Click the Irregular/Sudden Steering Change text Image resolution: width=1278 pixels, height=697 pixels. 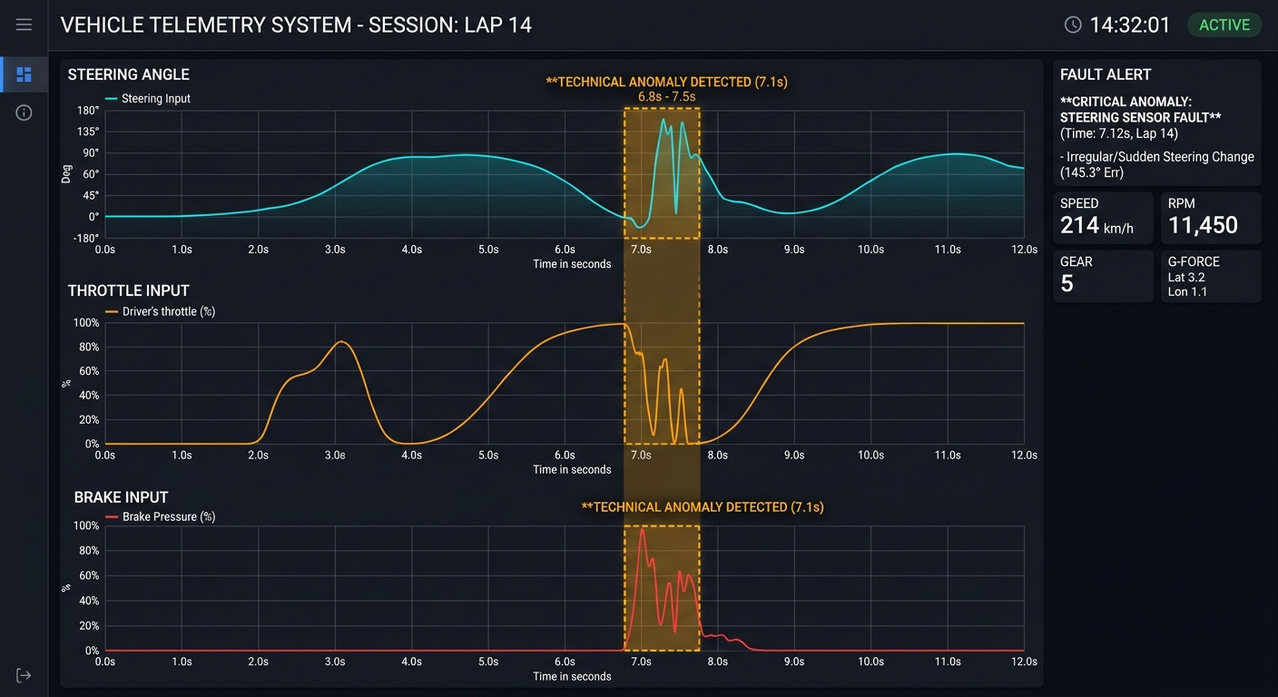[x=1156, y=164]
